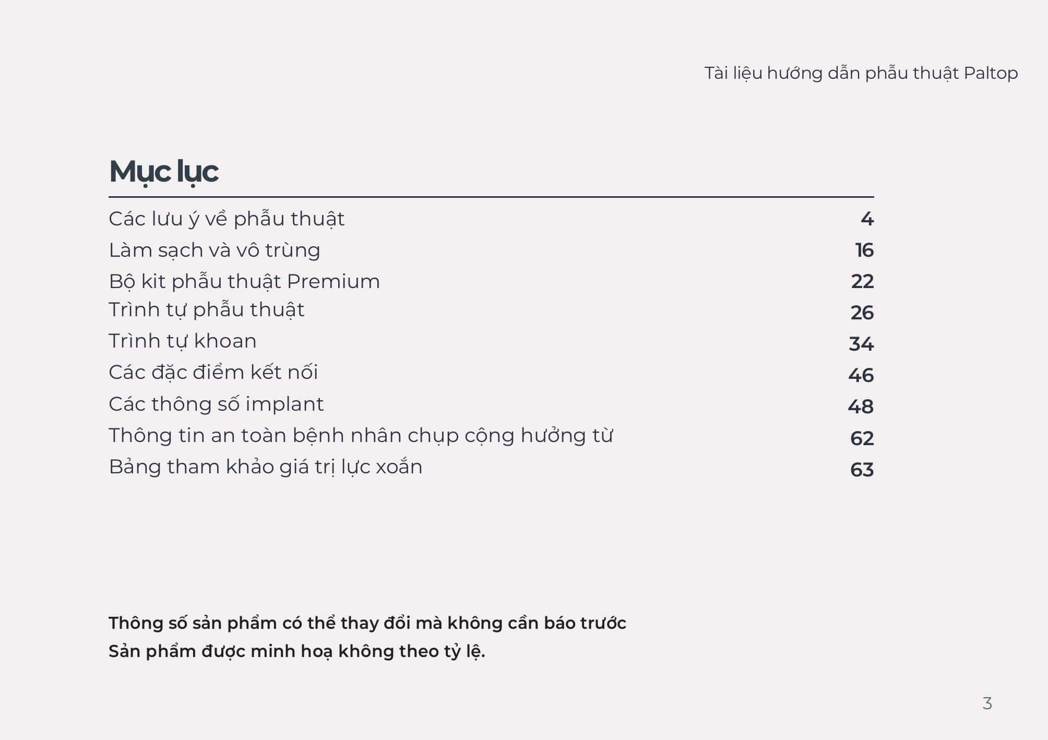
Task: Go to 'Làm sạch và vô trùng' section
Action: tap(215, 250)
